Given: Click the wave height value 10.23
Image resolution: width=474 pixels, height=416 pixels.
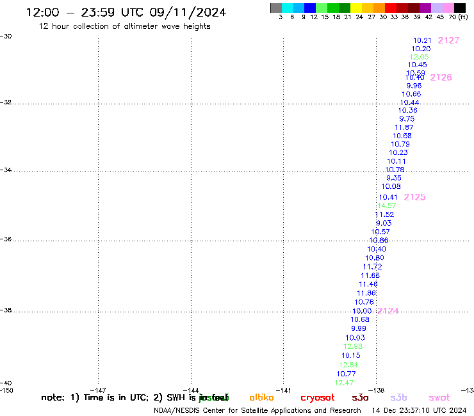Looking at the screenshot, I should click(x=398, y=152).
